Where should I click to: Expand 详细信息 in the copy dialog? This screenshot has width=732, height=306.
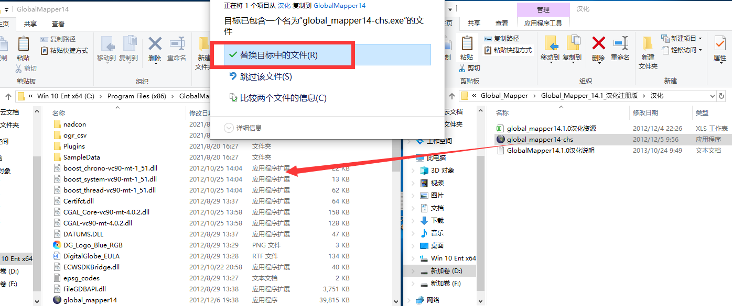click(243, 128)
